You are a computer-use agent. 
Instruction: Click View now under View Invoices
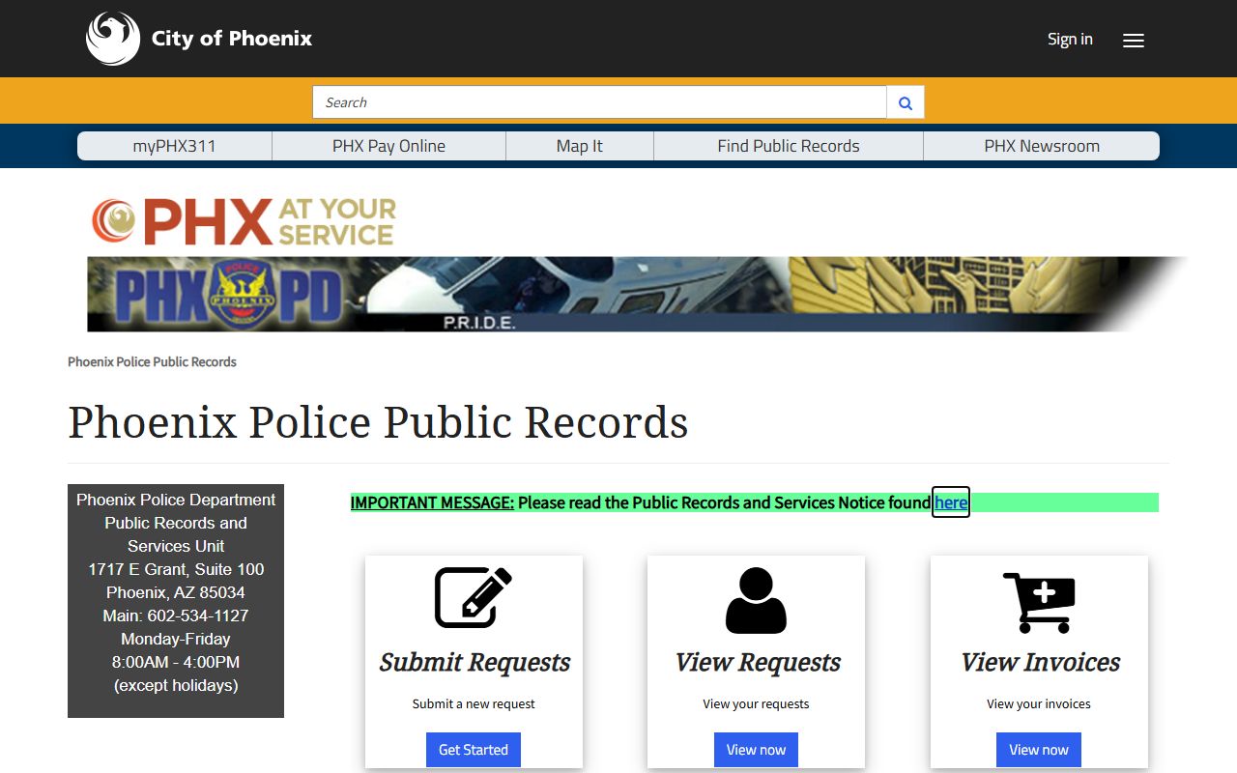(x=1039, y=750)
